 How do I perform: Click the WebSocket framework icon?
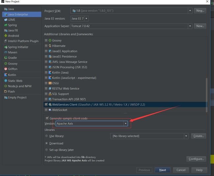pos(50,110)
